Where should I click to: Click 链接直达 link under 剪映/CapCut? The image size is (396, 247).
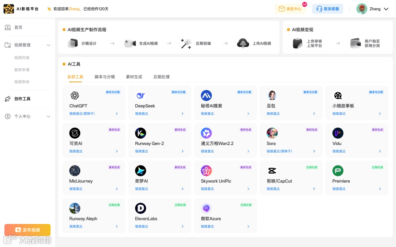pyautogui.click(x=273, y=189)
